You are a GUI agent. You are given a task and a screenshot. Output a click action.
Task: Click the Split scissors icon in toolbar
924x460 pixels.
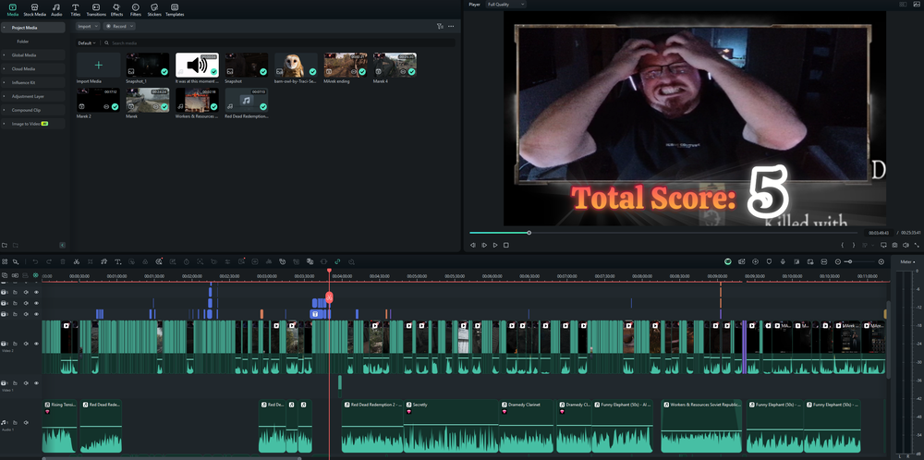[x=77, y=261]
